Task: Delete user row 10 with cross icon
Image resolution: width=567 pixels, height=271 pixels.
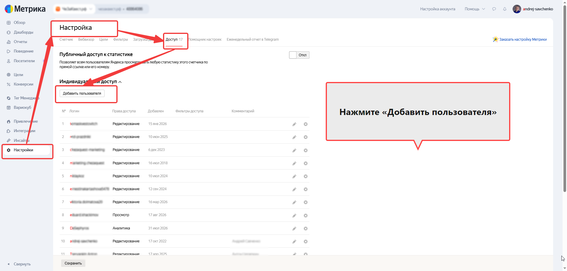Action: point(306,242)
